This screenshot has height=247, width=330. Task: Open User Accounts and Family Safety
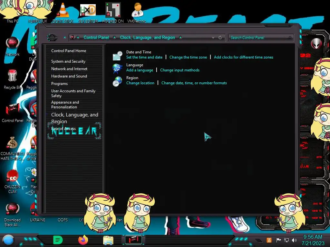[x=73, y=93]
